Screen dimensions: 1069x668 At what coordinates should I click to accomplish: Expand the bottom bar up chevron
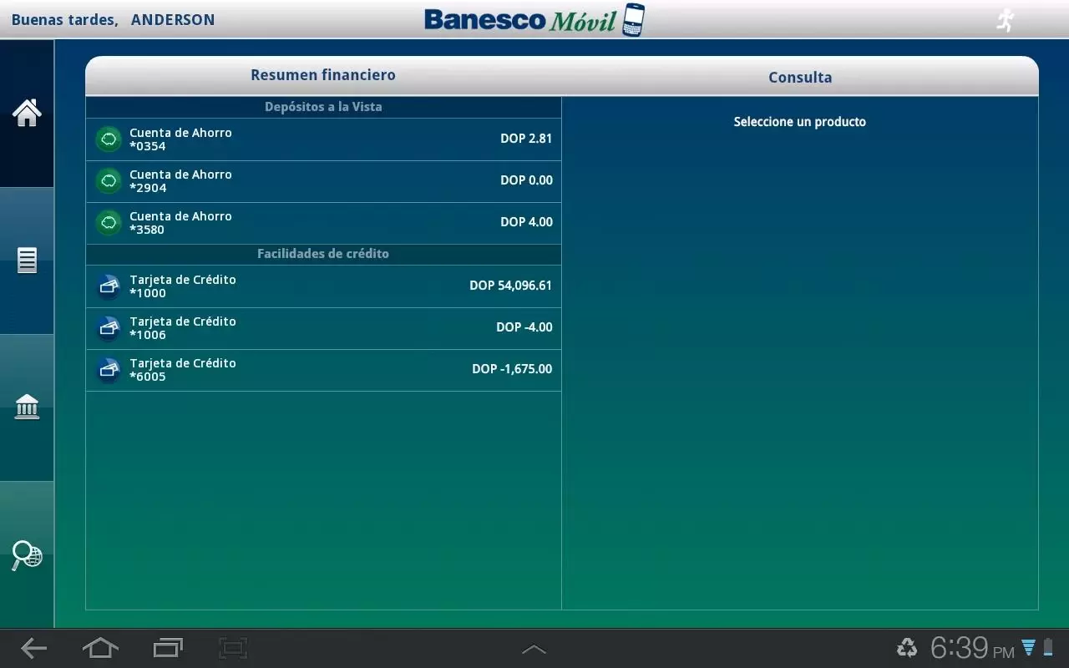(534, 649)
